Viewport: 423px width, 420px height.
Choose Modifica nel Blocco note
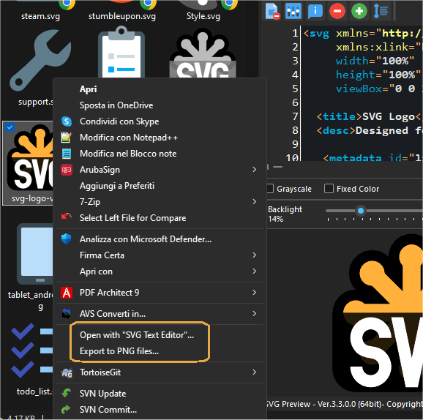160,154
